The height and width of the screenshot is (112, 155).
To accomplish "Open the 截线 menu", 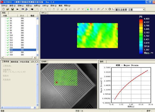I will click(60, 6).
